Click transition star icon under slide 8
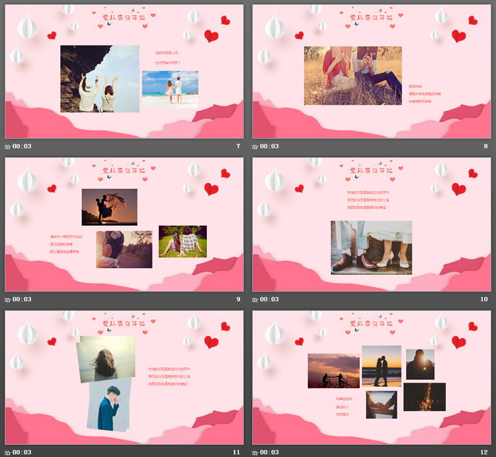496x457 pixels. coord(255,146)
